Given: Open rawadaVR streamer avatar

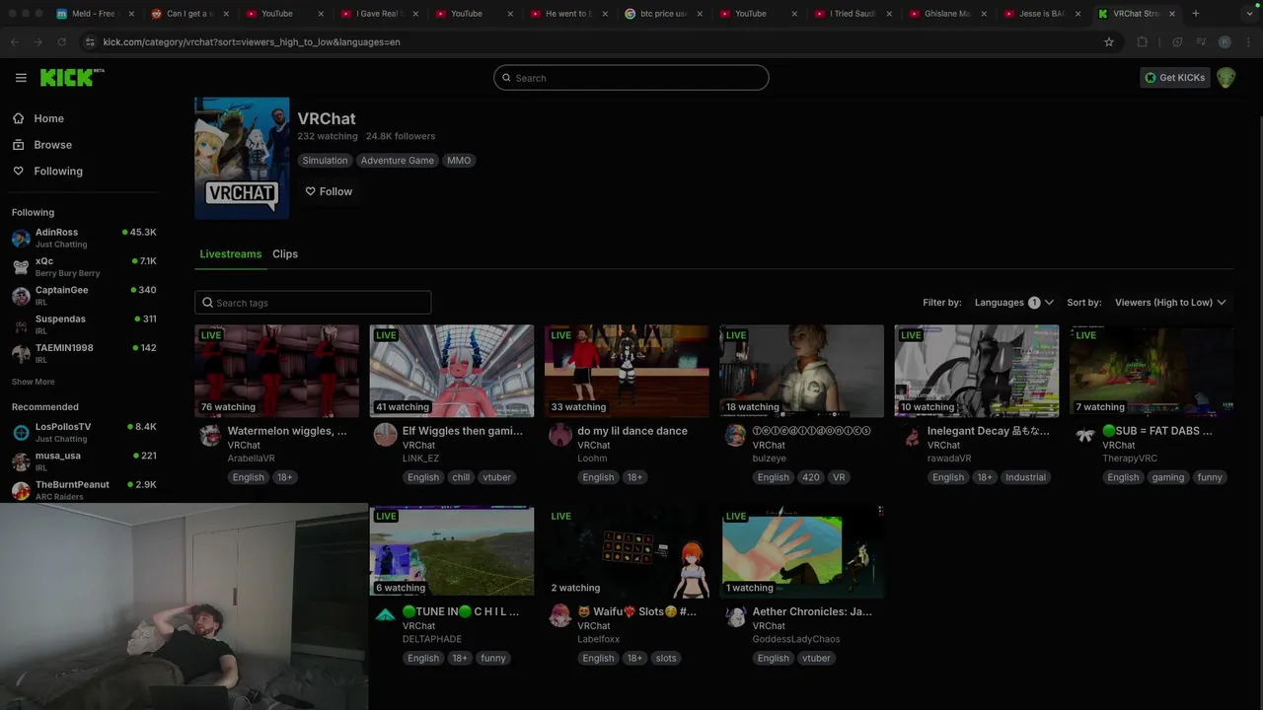Looking at the screenshot, I should click(x=910, y=435).
